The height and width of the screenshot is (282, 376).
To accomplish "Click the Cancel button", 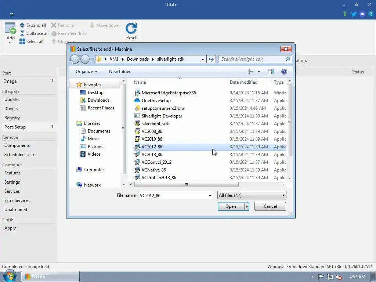I will coord(270,206).
